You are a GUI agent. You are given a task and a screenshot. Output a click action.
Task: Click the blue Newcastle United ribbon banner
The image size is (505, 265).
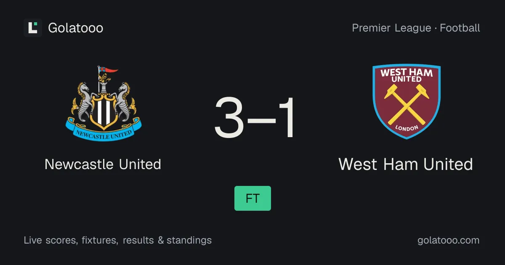104,130
